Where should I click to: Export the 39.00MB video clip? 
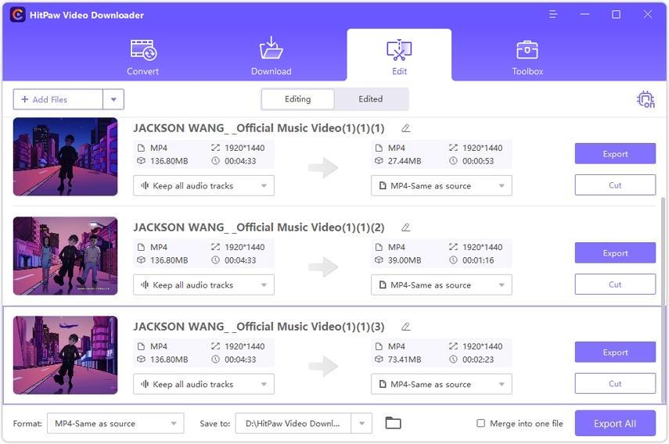point(615,253)
